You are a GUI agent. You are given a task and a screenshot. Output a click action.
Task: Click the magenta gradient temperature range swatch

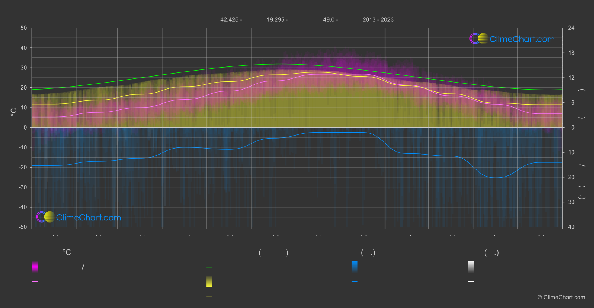35,267
